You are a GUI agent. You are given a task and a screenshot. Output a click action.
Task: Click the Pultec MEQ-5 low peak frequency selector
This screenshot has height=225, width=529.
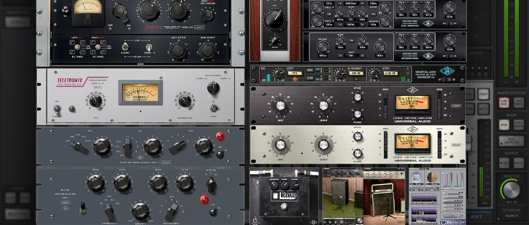pyautogui.click(x=78, y=146)
